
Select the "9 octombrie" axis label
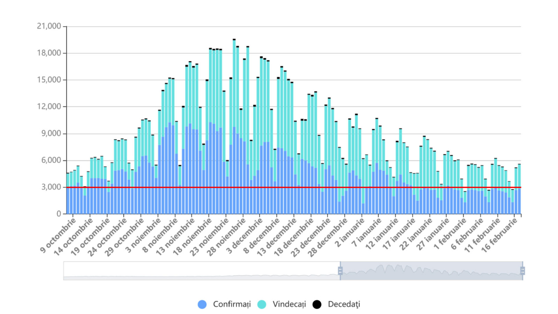[58, 236]
